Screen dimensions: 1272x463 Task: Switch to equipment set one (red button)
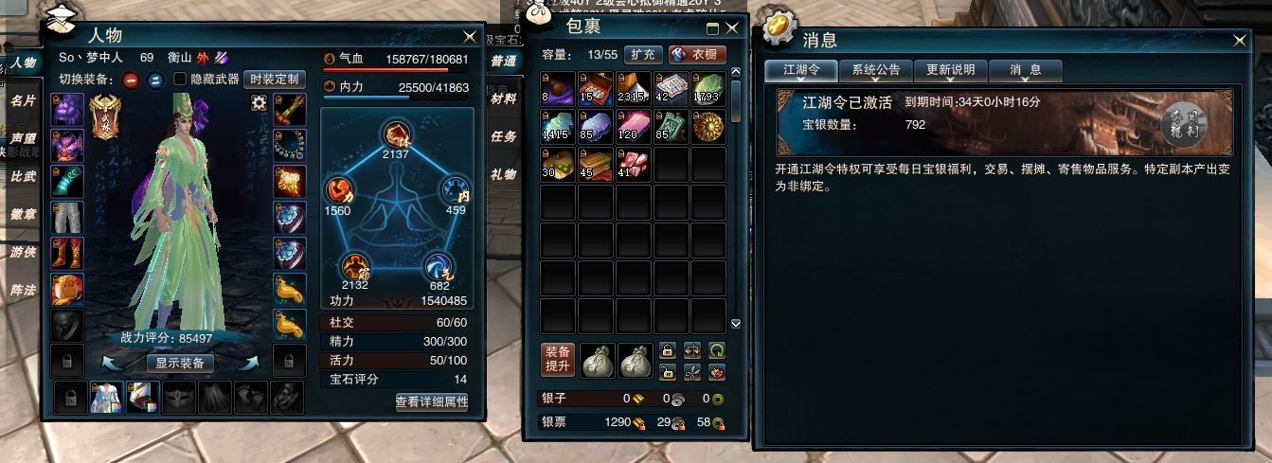(x=132, y=80)
